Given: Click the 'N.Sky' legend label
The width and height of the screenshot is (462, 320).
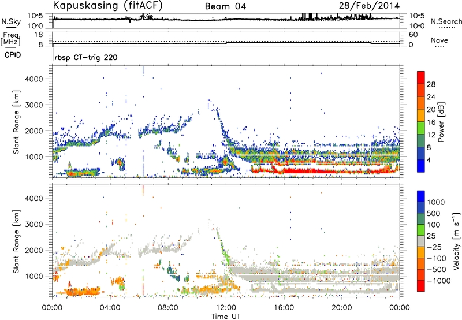Looking at the screenshot, I should 11,21.
